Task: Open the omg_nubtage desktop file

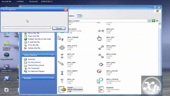Action: coord(6,91)
